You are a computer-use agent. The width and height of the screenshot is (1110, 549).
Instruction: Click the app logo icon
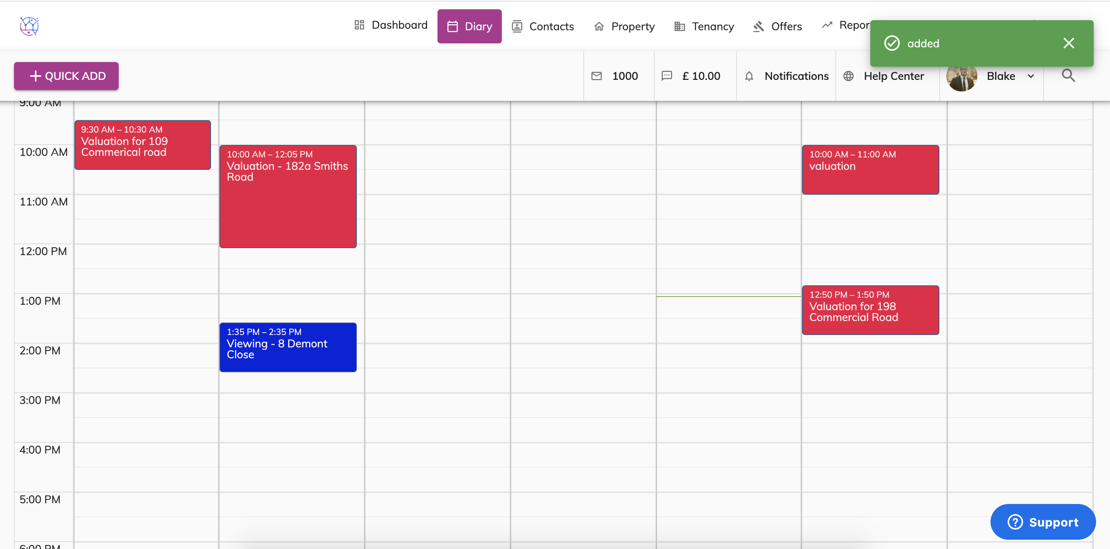pos(29,26)
